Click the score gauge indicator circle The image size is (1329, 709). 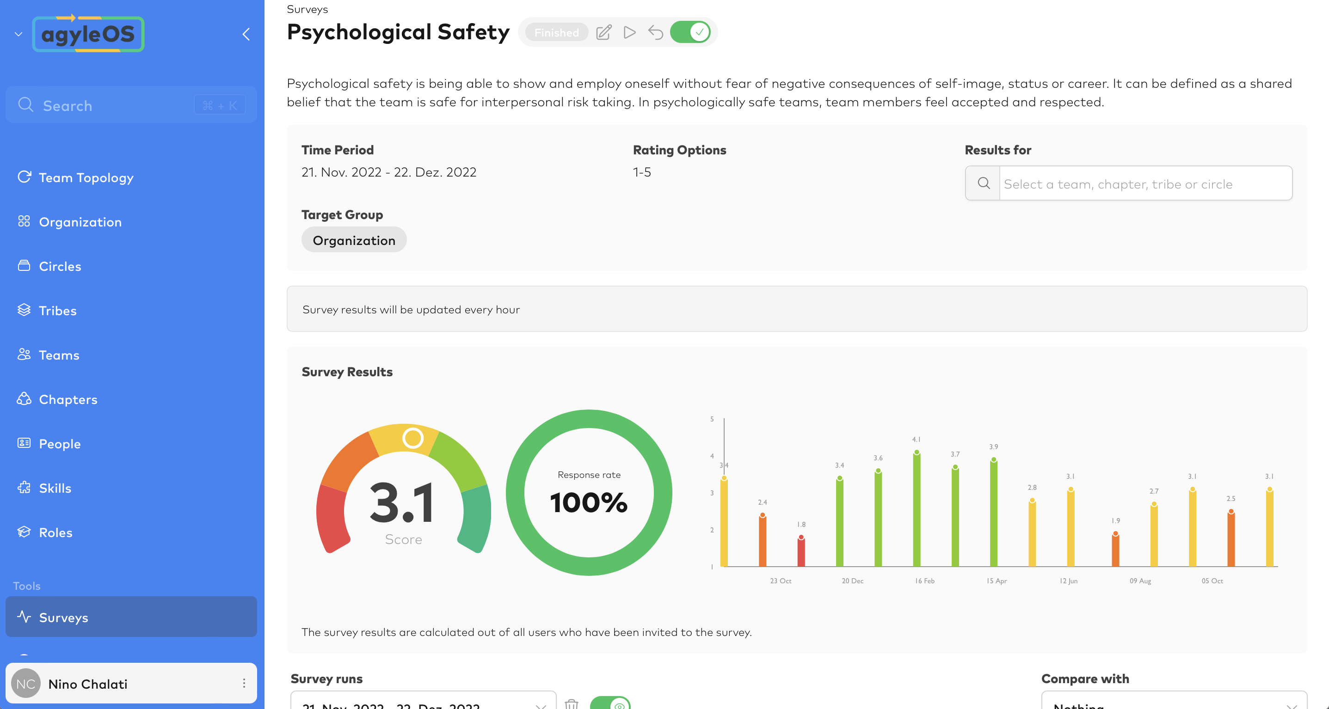[x=413, y=438]
